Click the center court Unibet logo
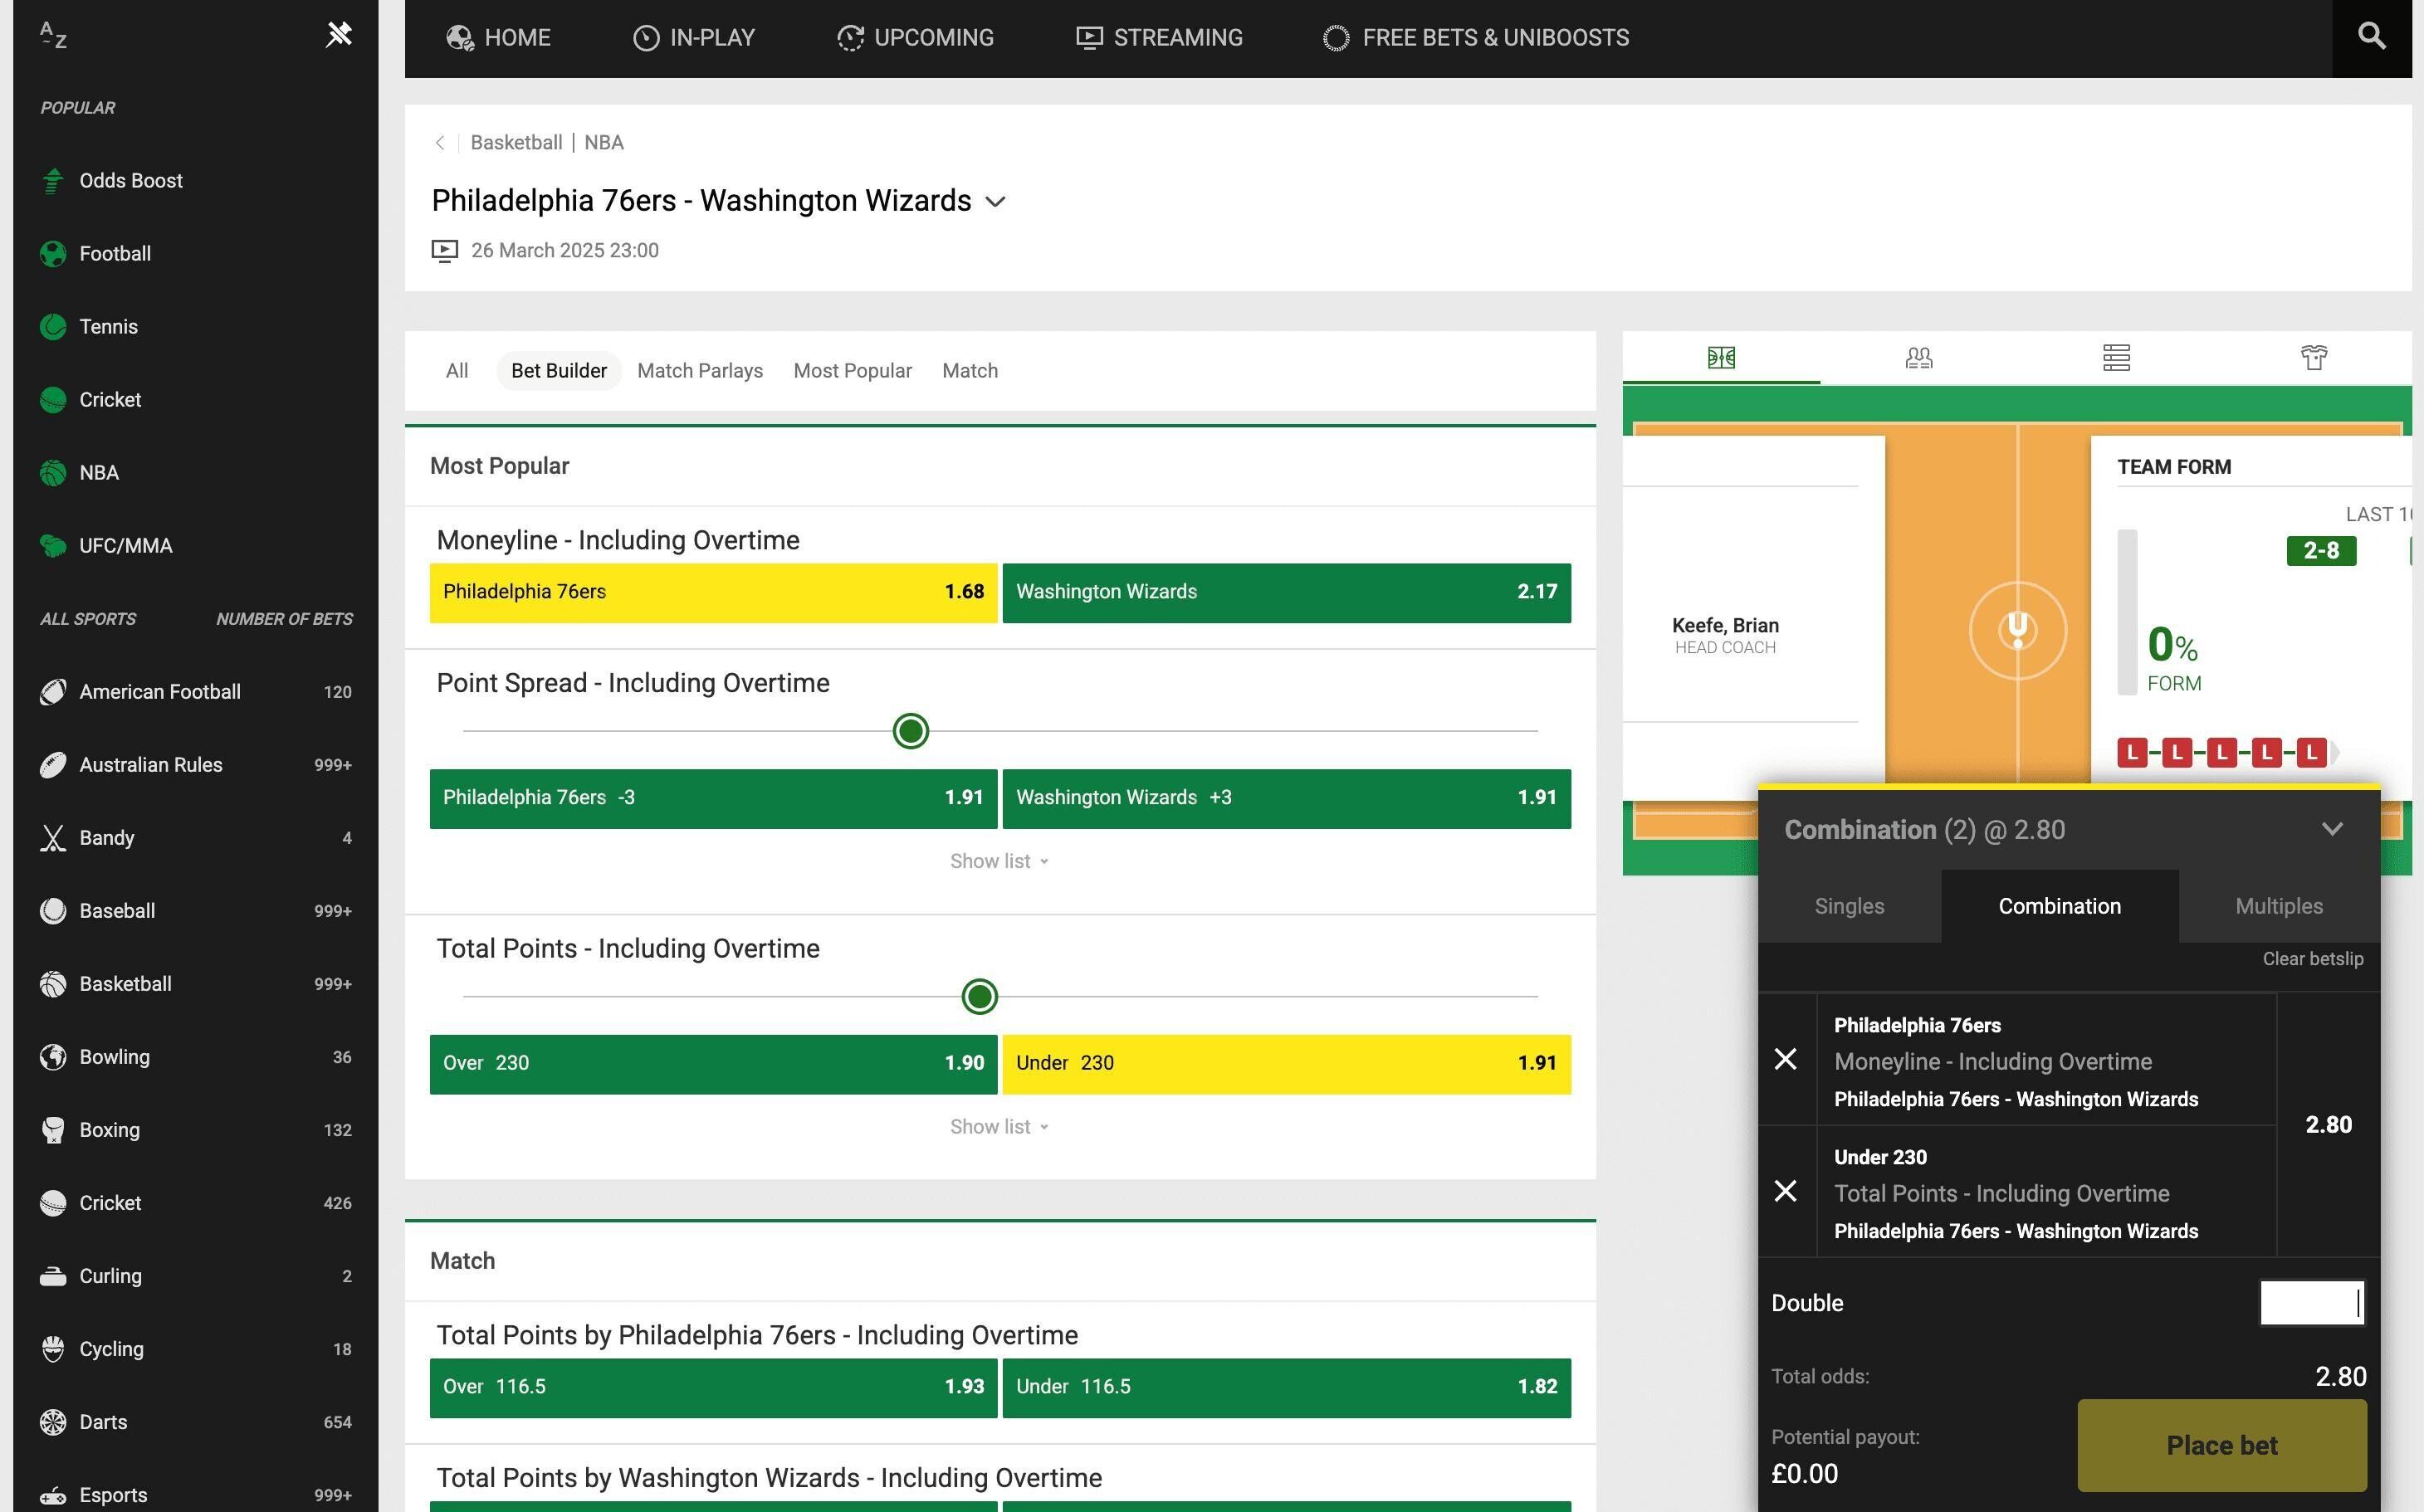The image size is (2424, 1512). click(2018, 631)
